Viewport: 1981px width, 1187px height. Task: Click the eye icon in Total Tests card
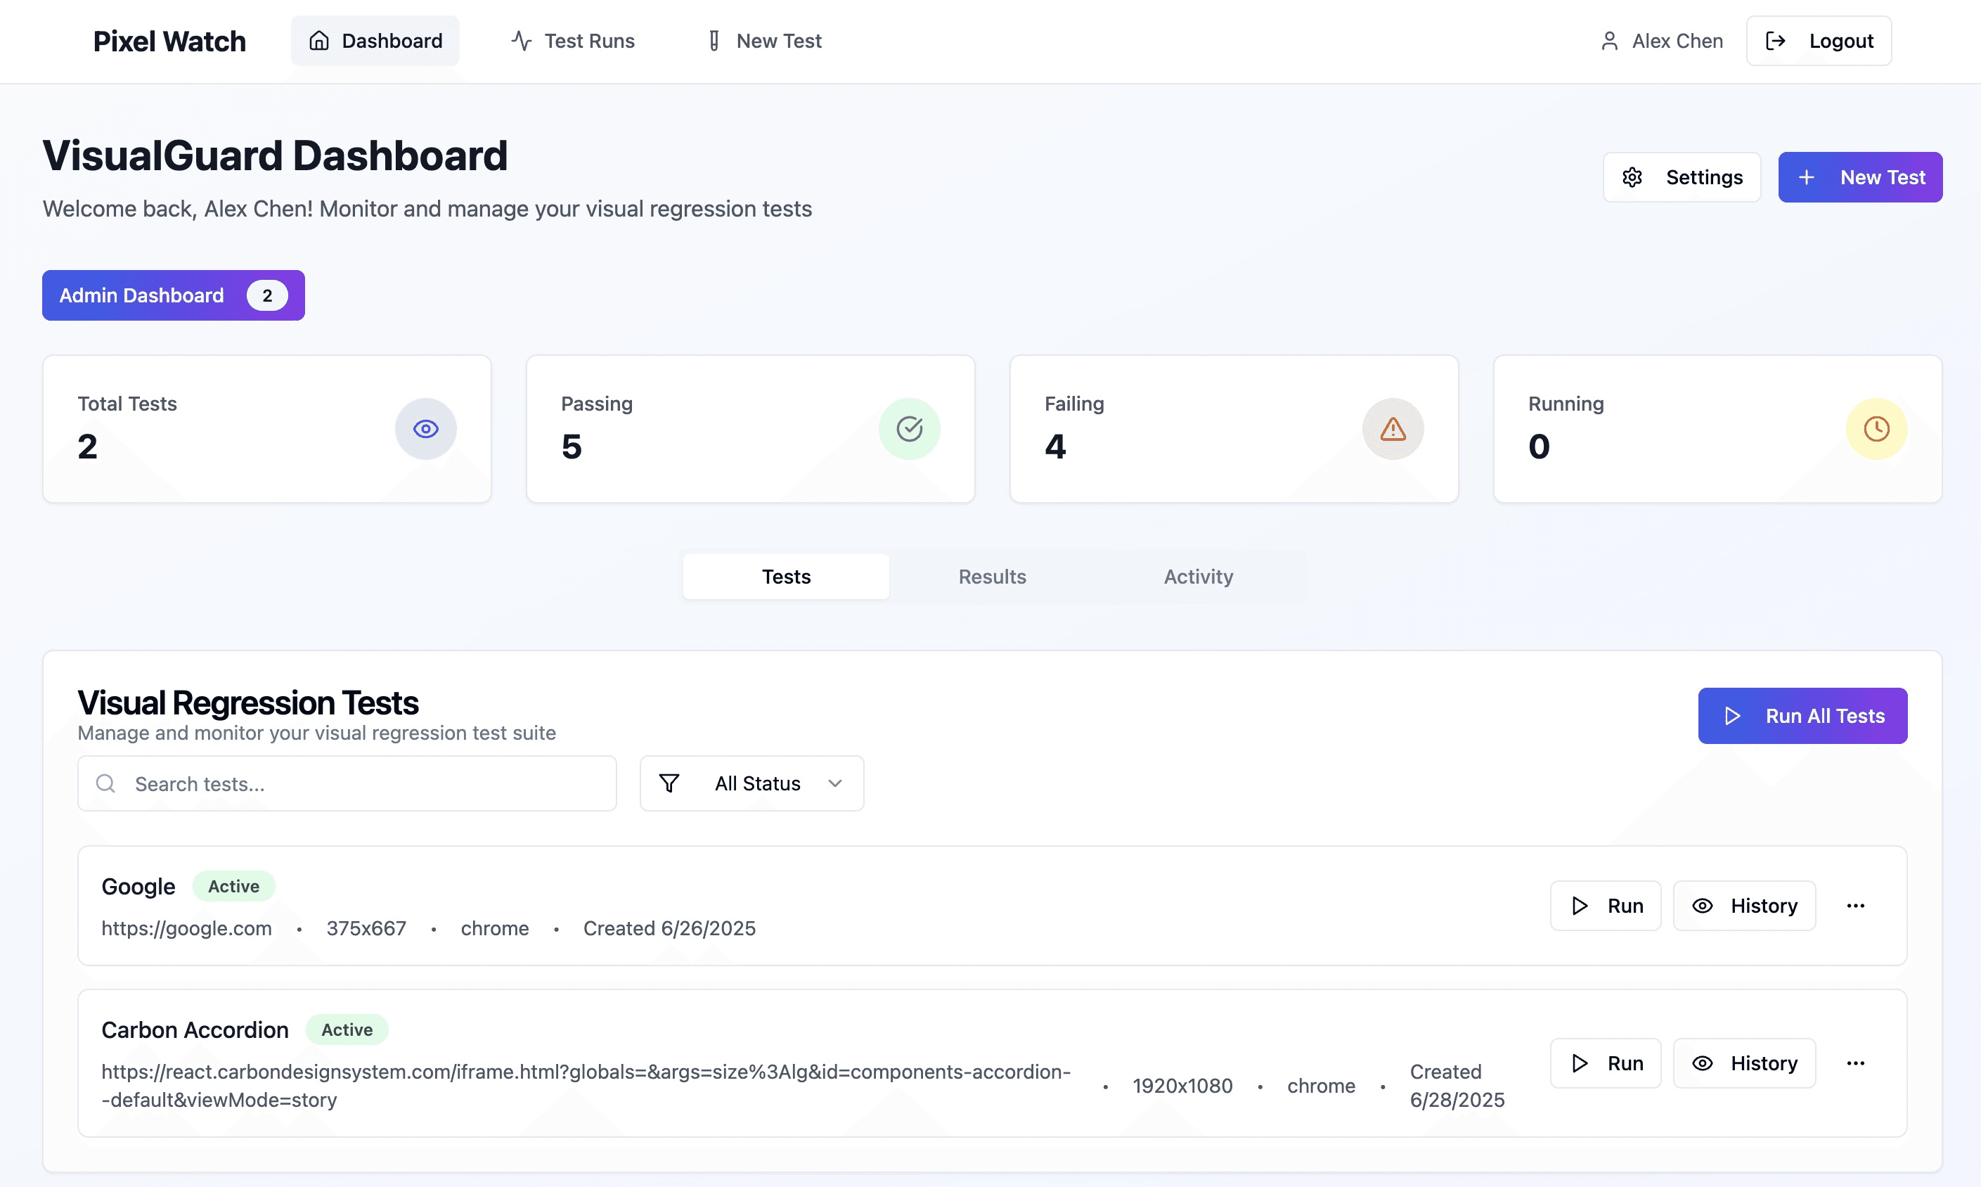coord(425,429)
